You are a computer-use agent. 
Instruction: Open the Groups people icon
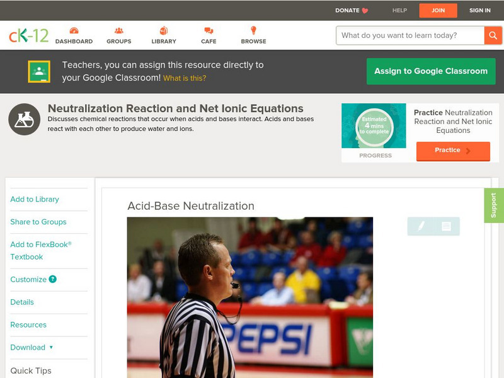coord(119,30)
